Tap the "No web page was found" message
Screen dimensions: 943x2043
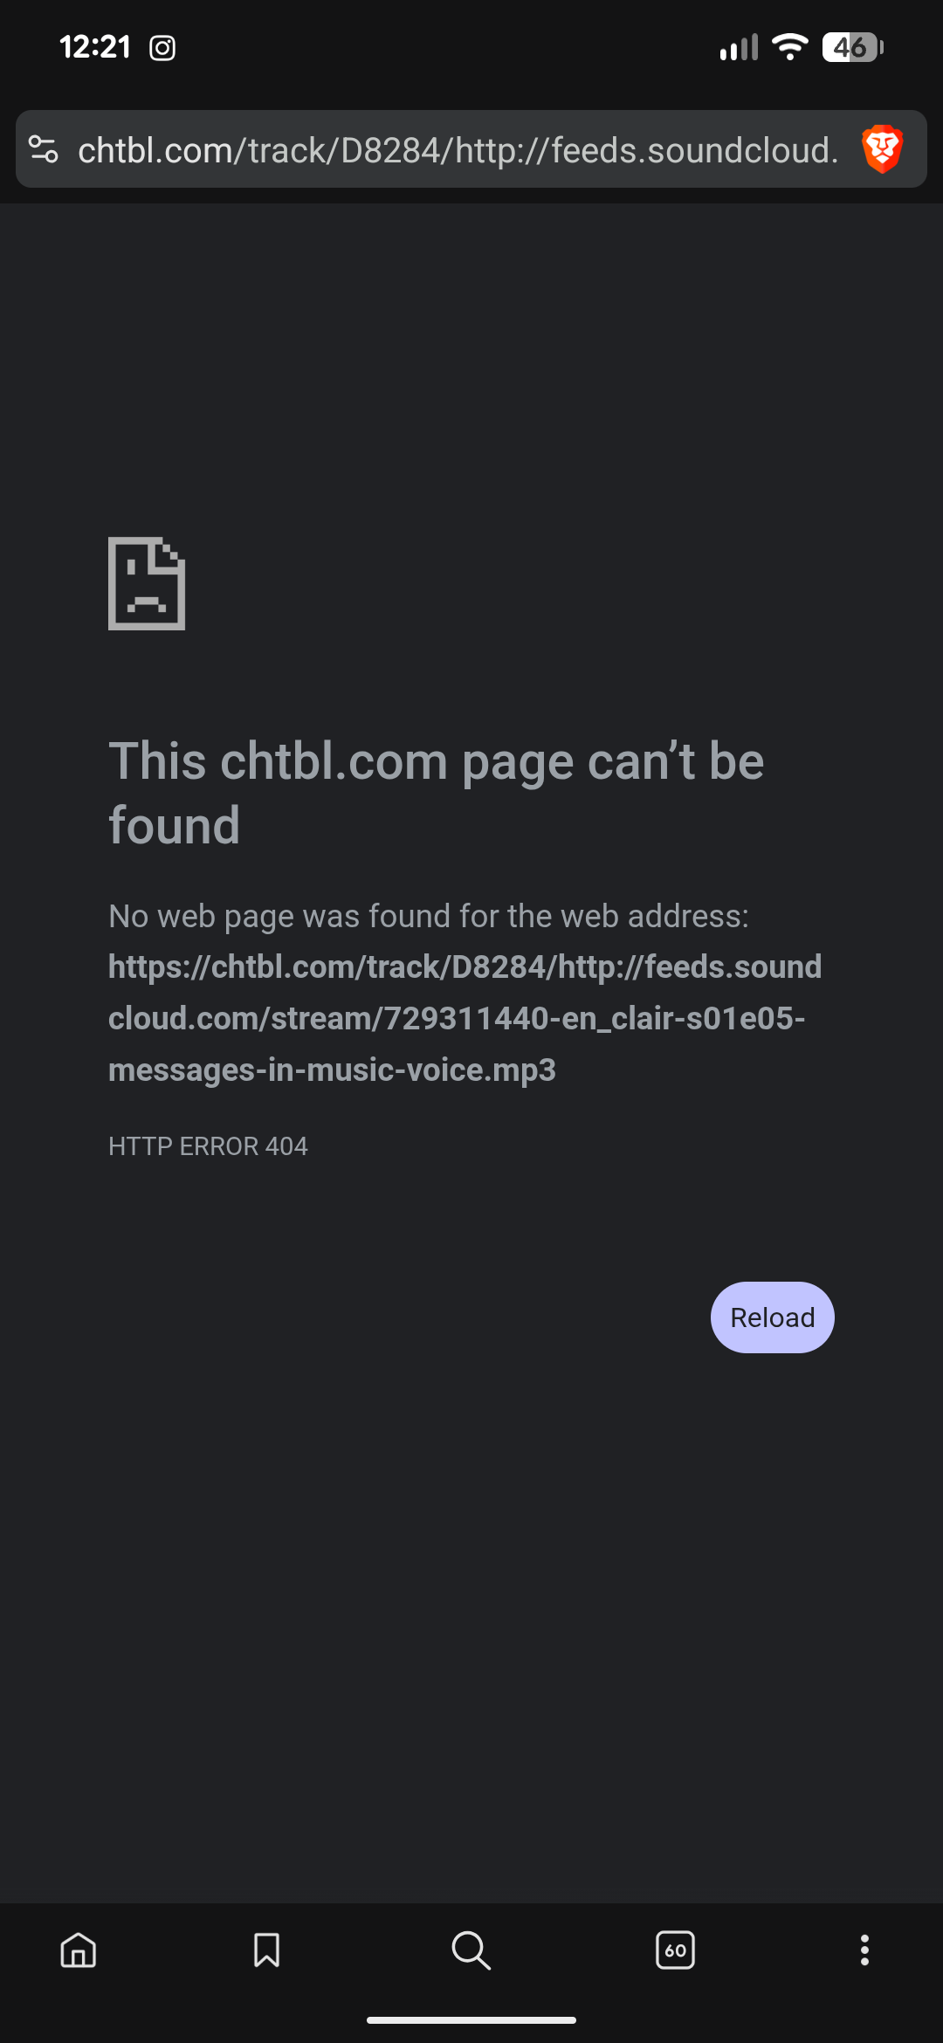point(429,916)
